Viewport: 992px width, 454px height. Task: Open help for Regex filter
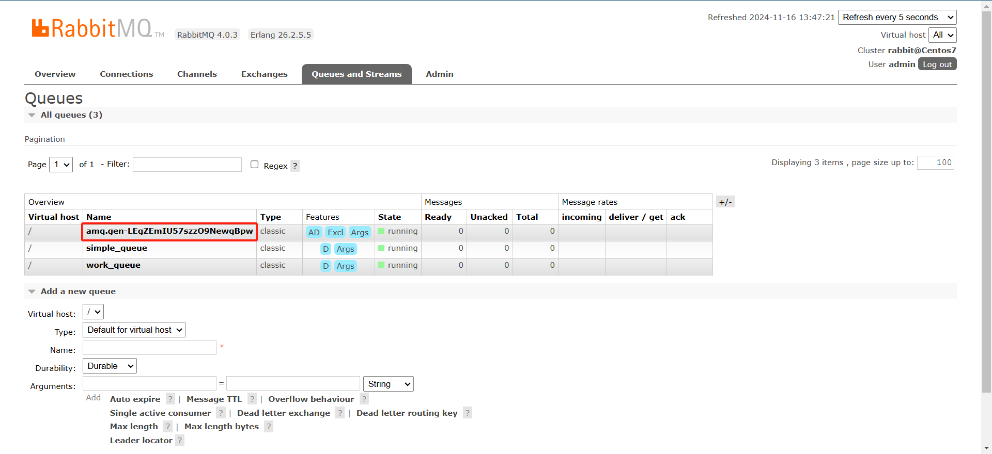pyautogui.click(x=295, y=166)
